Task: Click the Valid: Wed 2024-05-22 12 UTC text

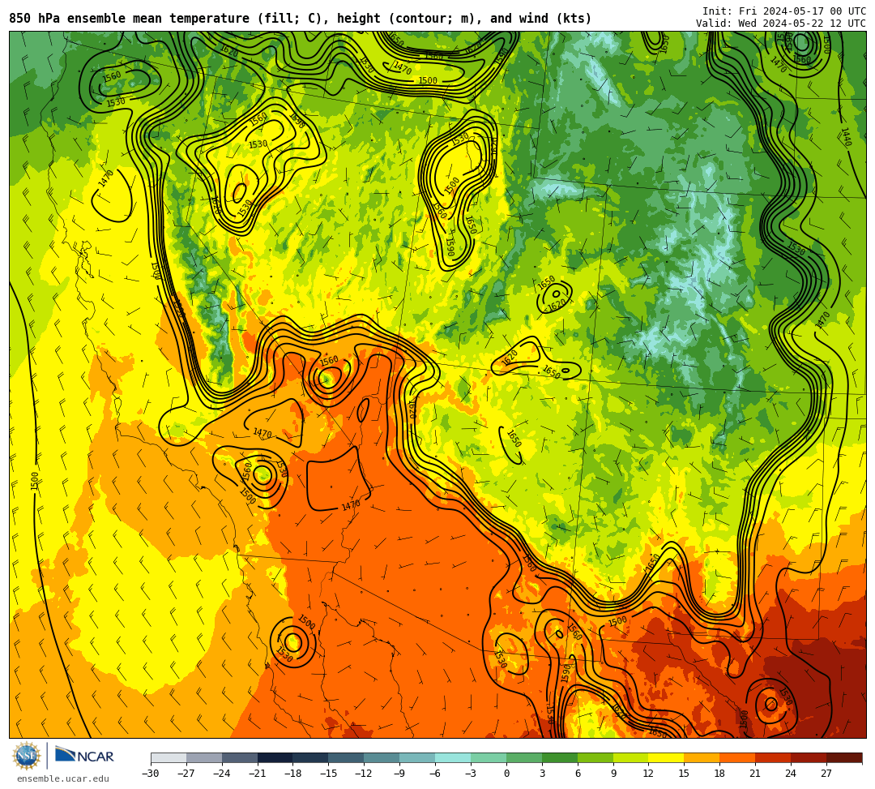Action: click(781, 24)
